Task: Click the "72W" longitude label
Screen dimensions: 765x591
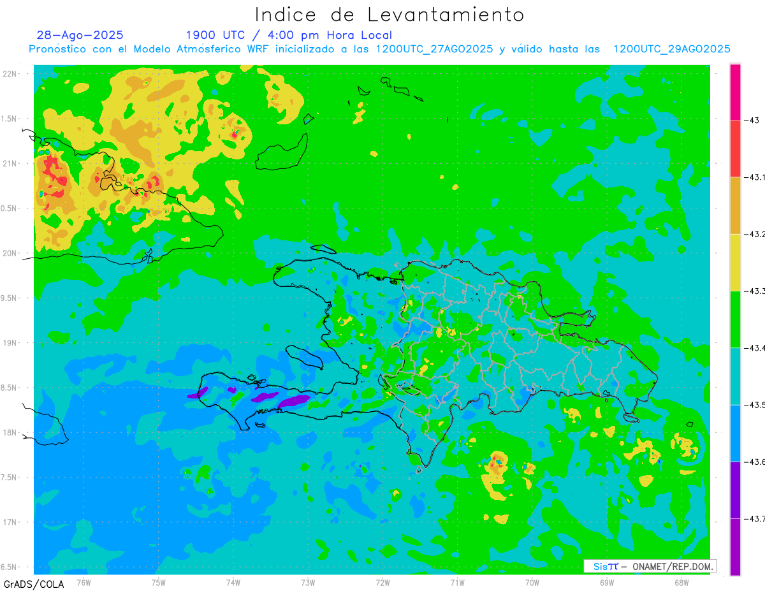Action: pyautogui.click(x=382, y=582)
